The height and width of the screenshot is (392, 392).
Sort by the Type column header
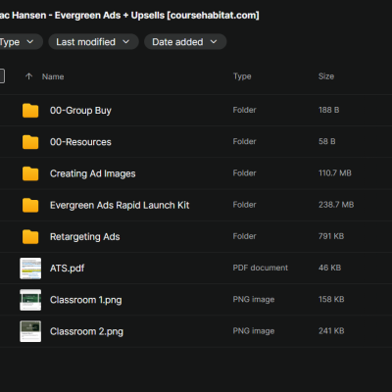[x=242, y=76]
